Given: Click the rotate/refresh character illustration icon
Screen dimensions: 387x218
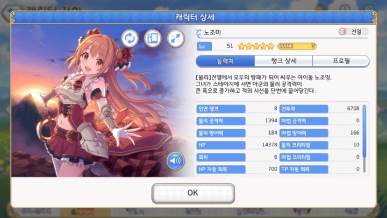Looking at the screenshot, I should [x=130, y=38].
